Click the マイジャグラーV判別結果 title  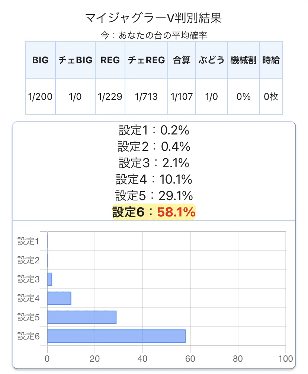[x=154, y=18]
